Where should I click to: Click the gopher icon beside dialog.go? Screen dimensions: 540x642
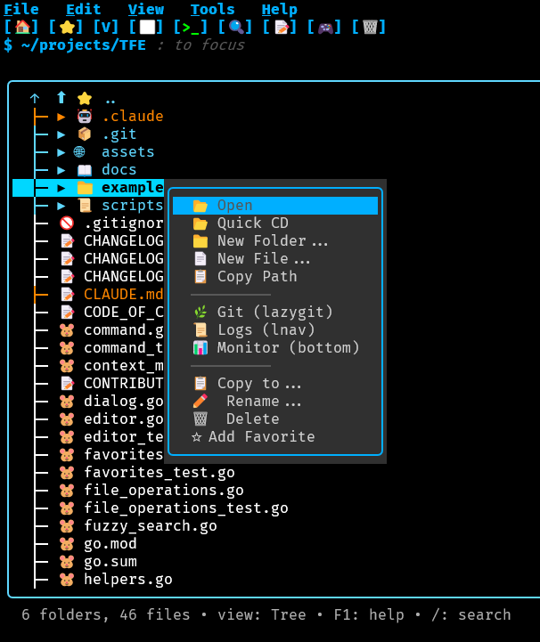click(67, 402)
